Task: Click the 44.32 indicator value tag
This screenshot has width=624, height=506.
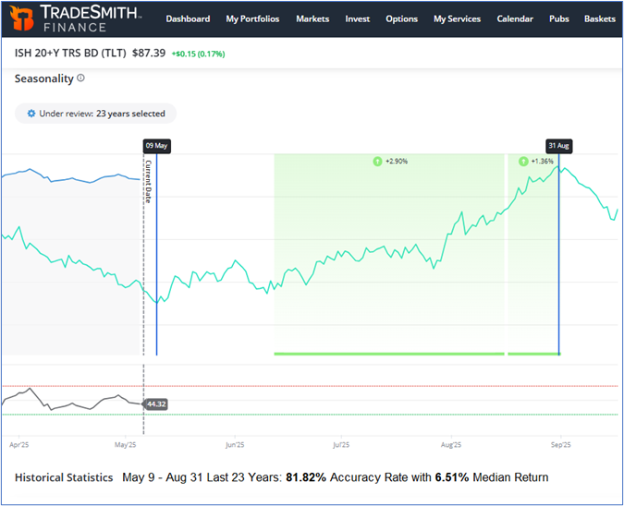Action: pos(155,404)
